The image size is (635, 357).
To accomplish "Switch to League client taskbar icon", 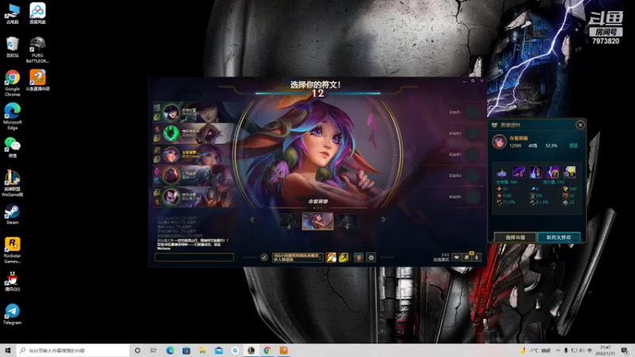I will point(251,351).
